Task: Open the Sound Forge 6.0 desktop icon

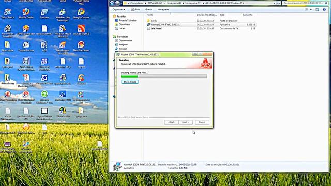Action: pos(81,30)
